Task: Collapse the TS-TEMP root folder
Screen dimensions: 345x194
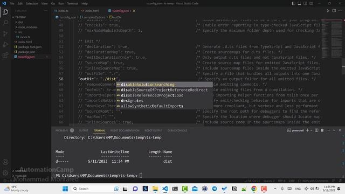Action: [x=31, y=17]
